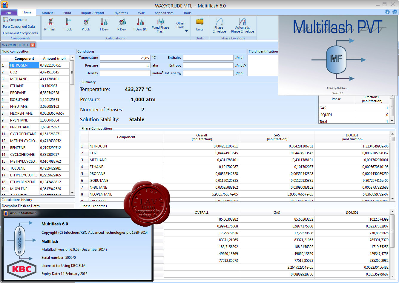Select the LIQUID1 phase row

click(354, 115)
